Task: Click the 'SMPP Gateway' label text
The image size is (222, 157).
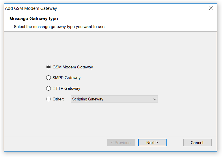Action: 66,78
